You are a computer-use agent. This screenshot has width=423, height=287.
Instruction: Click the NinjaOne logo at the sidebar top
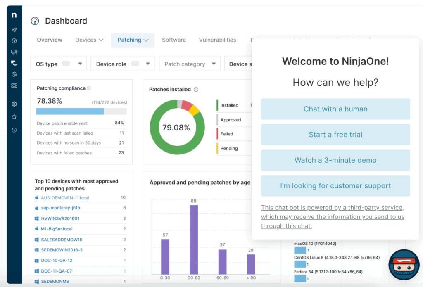click(14, 15)
